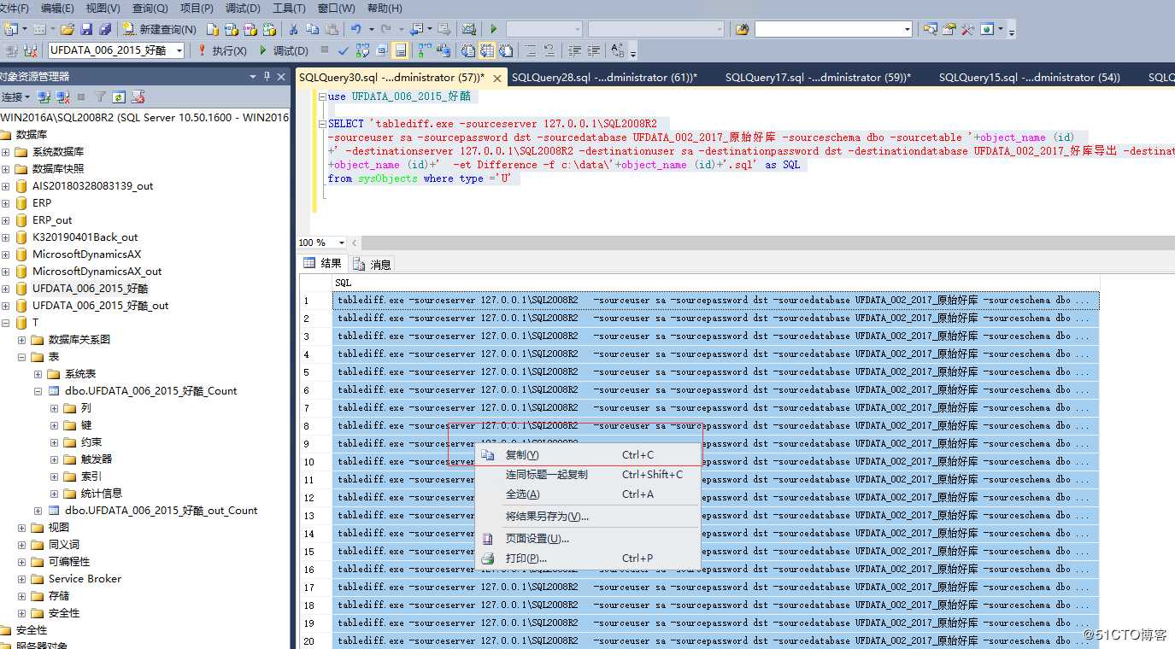Select the 统计信息 (Statistics) folder
Viewport: 1175px width, 649px height.
pos(101,494)
